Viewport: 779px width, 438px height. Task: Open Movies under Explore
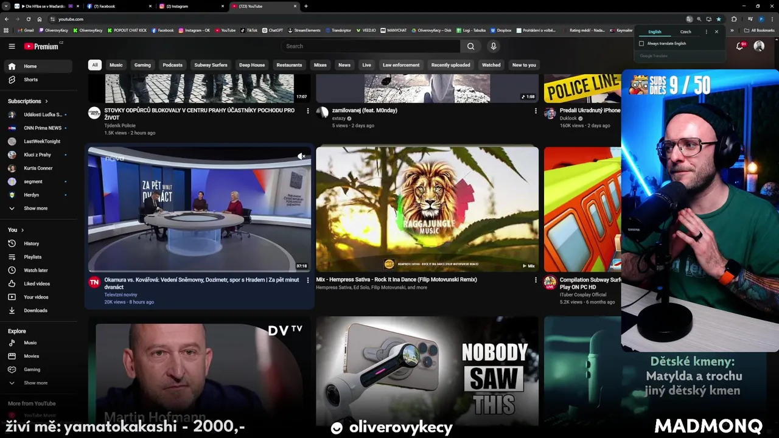(40, 356)
